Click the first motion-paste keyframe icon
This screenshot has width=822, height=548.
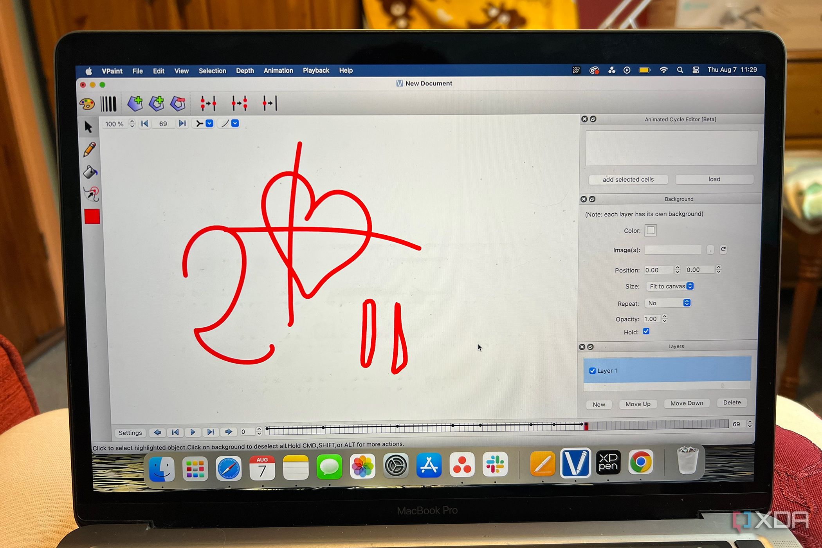click(208, 103)
